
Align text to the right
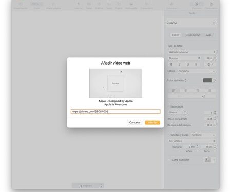198,90
